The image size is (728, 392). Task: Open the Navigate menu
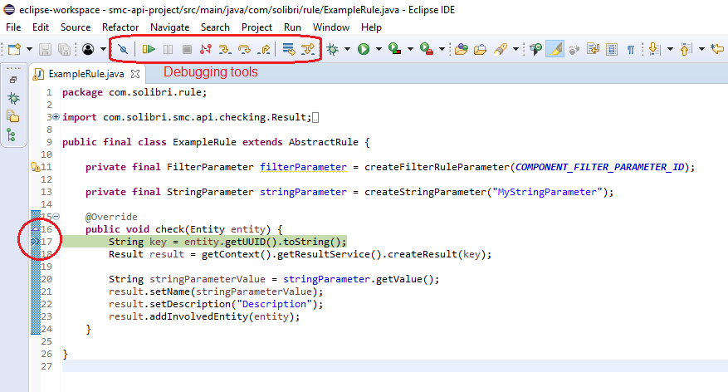pos(169,27)
